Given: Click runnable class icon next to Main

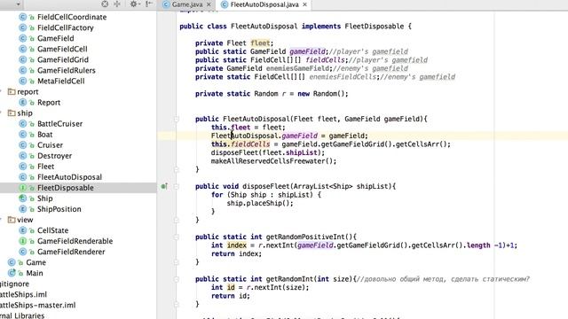Looking at the screenshot, I should [x=12, y=273].
